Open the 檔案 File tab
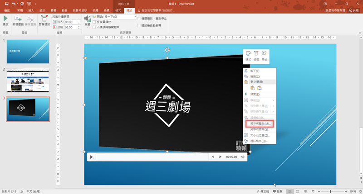Image resolution: width=363 pixels, height=194 pixels. point(7,10)
